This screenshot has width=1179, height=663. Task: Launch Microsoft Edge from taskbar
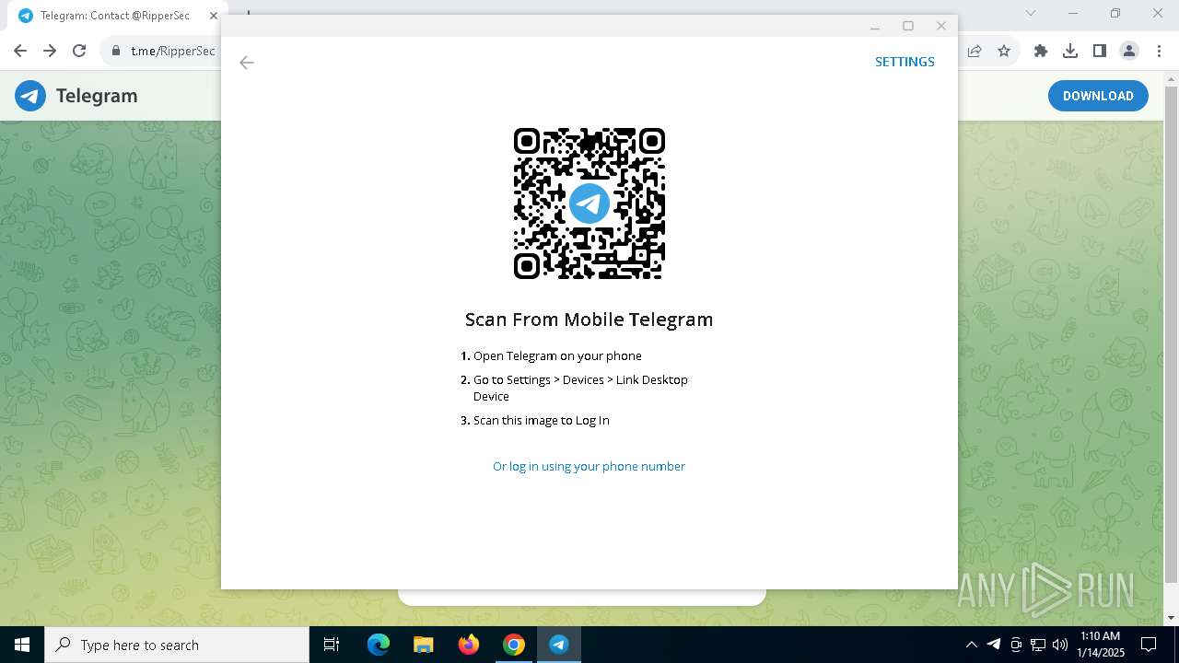[379, 645]
